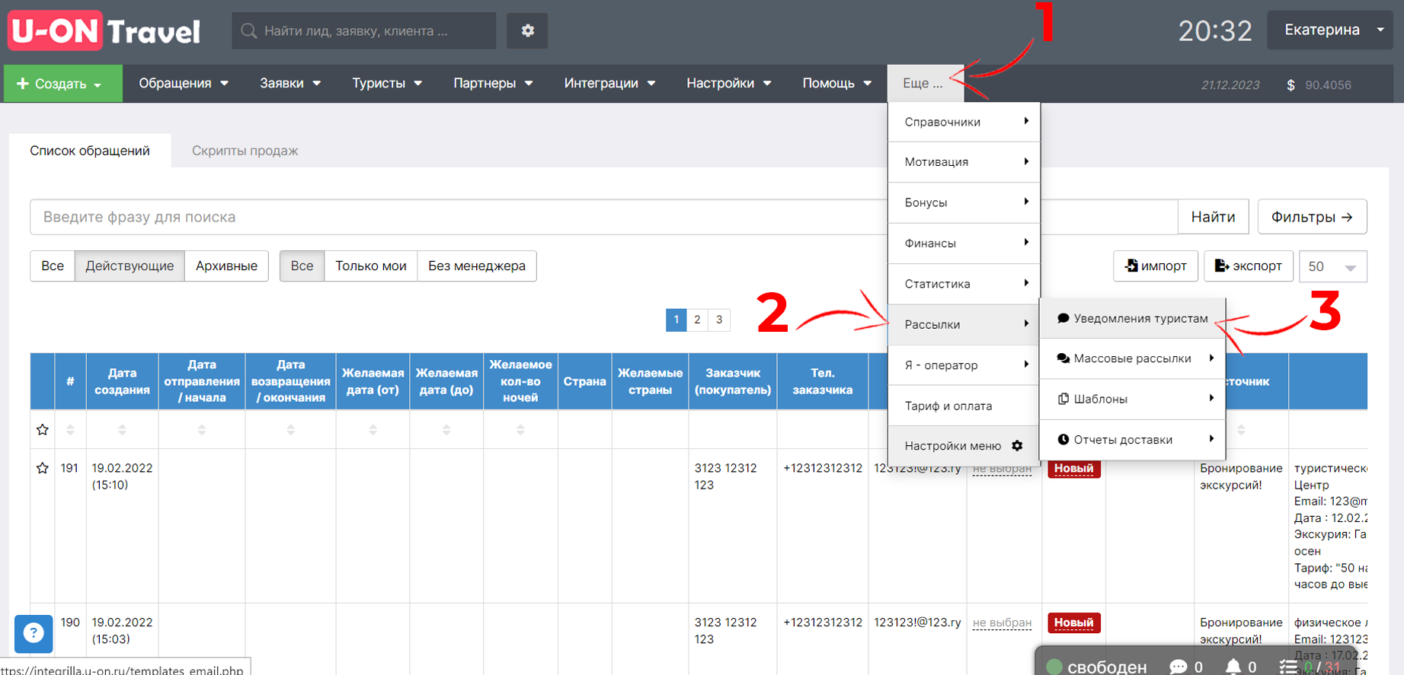Click the Введите фразу для поиска field
This screenshot has width=1404, height=675.
coord(459,217)
